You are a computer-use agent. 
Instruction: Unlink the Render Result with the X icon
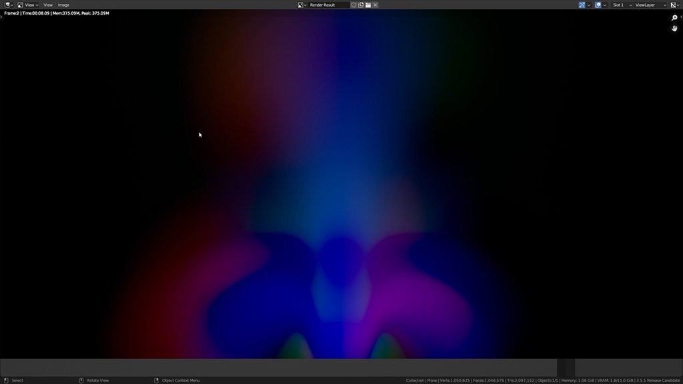point(376,5)
